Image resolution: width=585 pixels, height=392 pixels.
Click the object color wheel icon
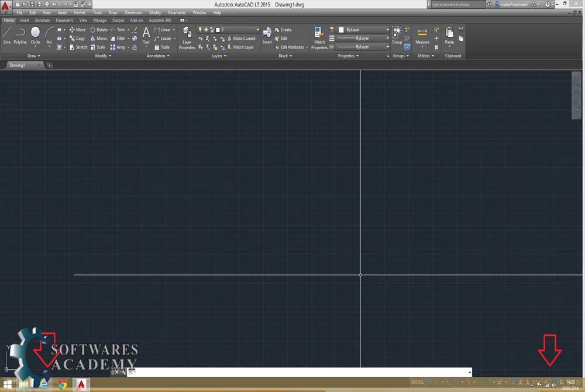coord(332,29)
